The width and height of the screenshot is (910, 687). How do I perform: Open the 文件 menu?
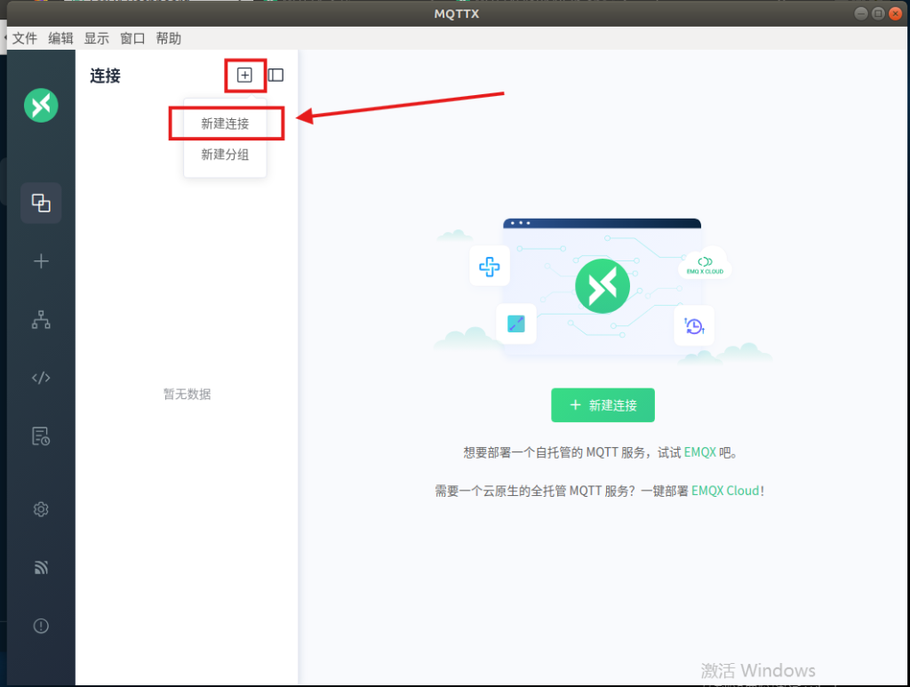25,38
